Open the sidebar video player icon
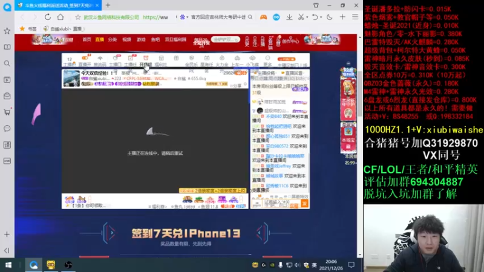 (x=7, y=80)
